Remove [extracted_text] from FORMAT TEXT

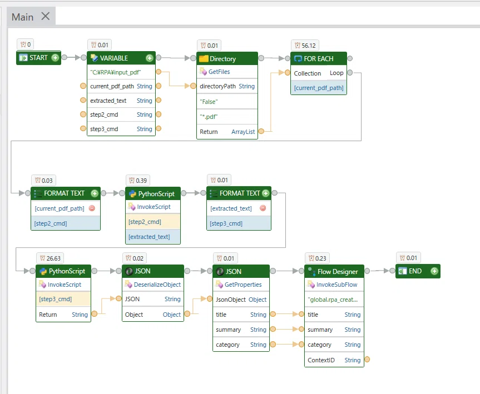[263, 208]
